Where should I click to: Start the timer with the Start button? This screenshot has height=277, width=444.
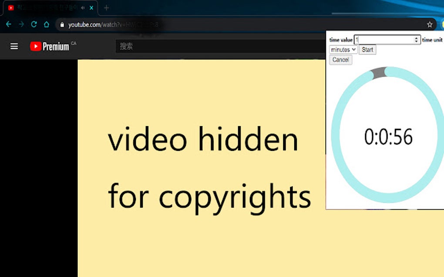click(x=367, y=49)
